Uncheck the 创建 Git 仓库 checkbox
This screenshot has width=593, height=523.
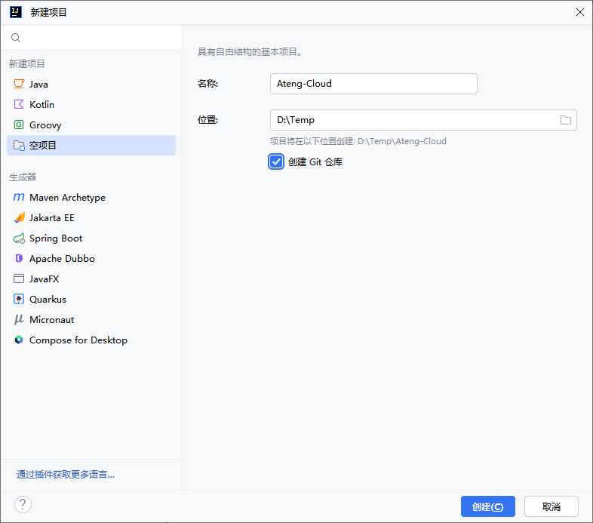pos(276,162)
